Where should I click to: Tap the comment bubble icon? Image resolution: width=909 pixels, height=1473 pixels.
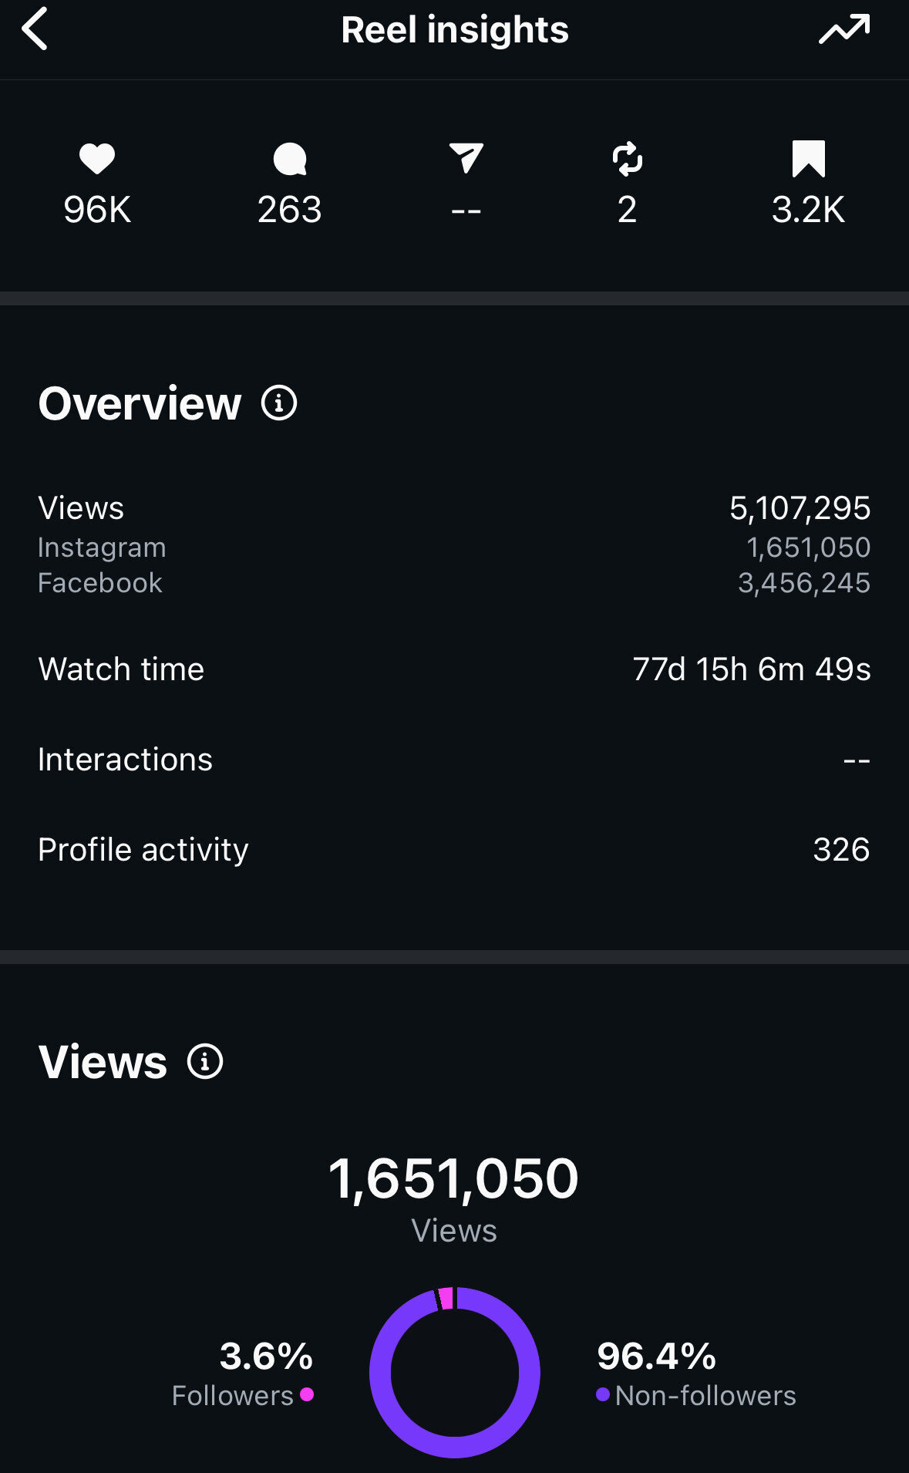pyautogui.click(x=290, y=159)
